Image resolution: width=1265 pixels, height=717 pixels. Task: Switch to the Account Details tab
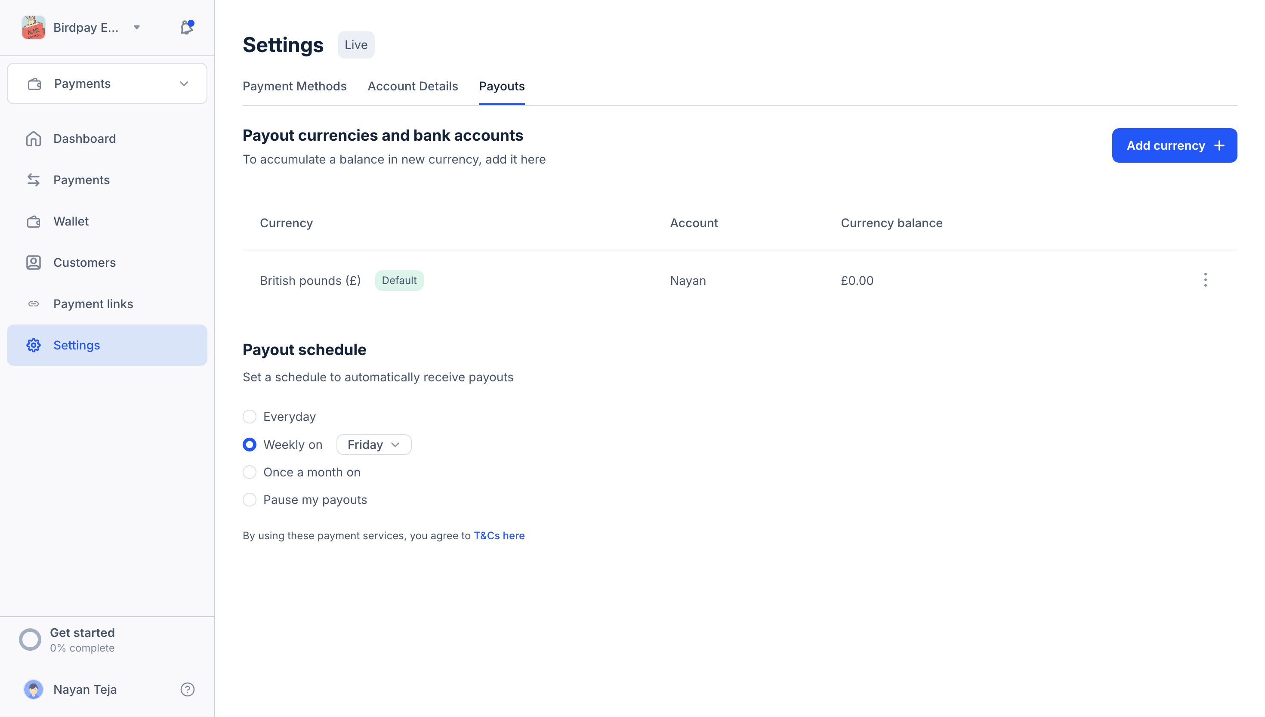[x=413, y=86]
